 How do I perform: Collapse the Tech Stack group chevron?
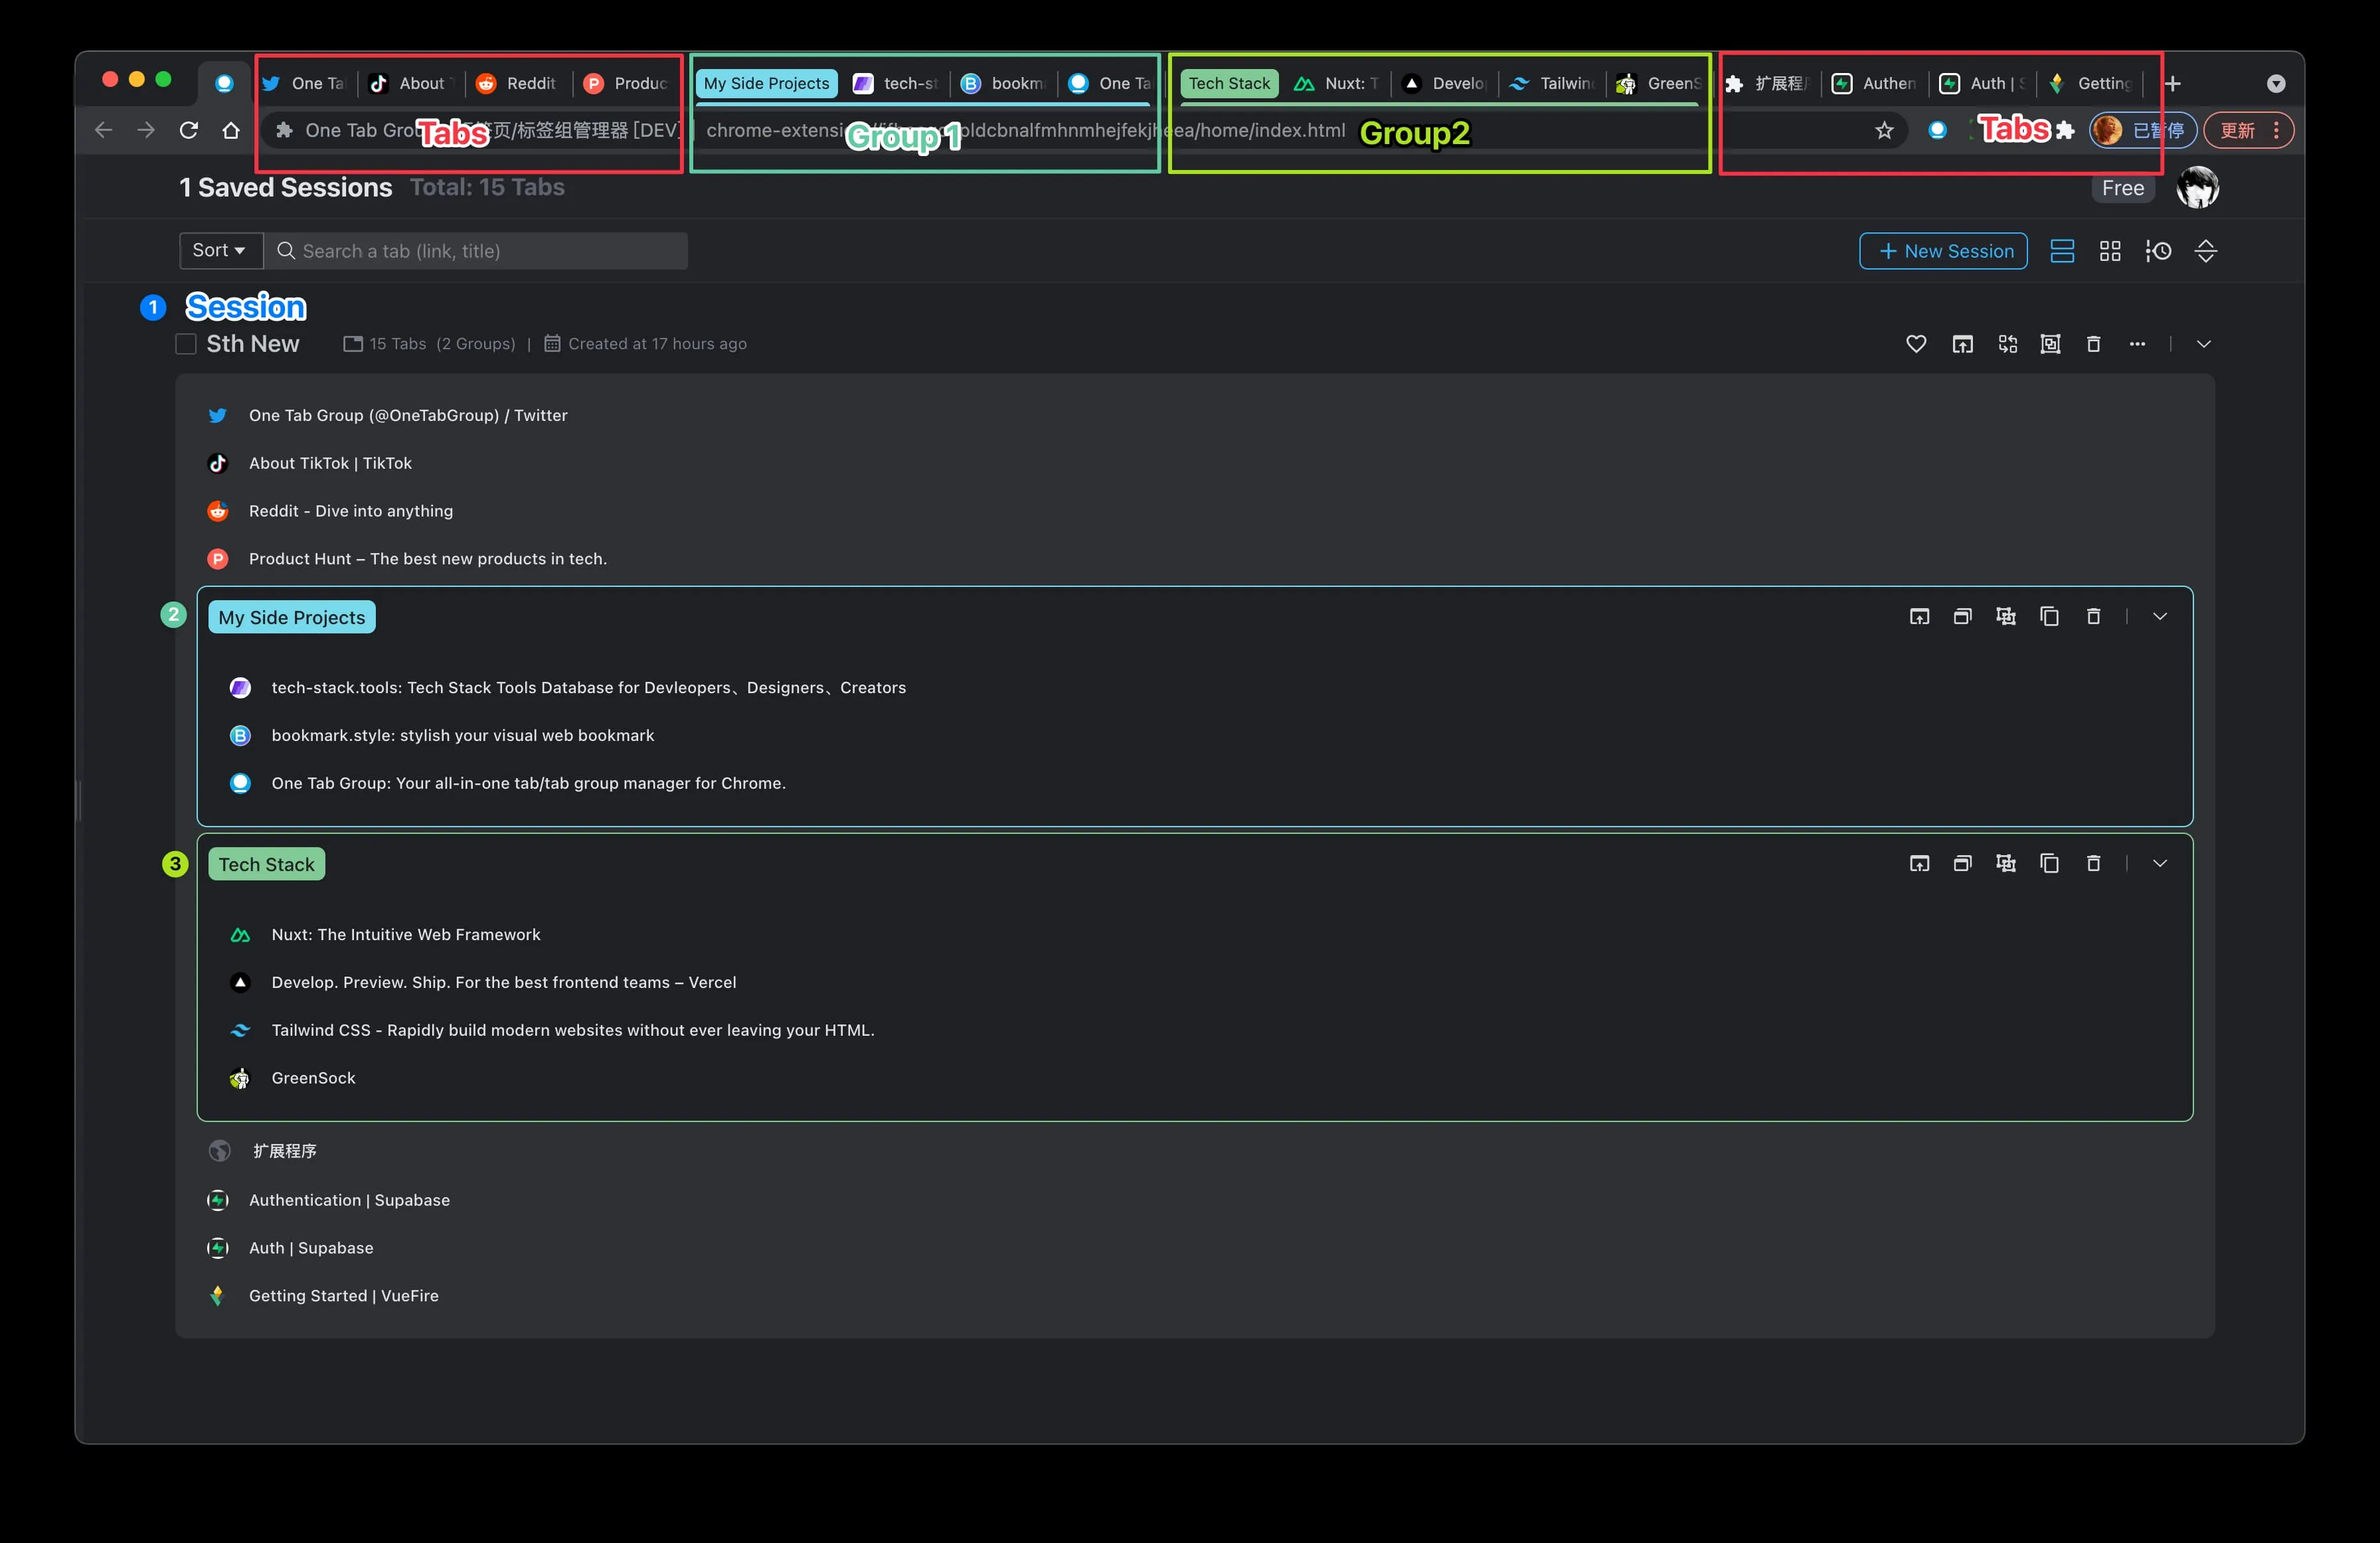[x=2160, y=863]
